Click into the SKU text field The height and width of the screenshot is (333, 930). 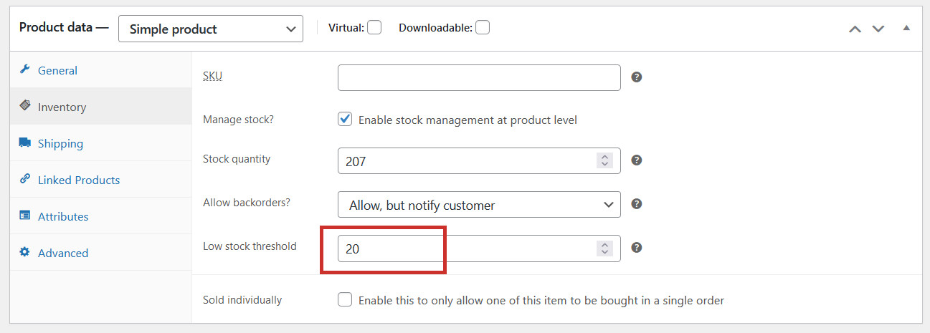479,77
